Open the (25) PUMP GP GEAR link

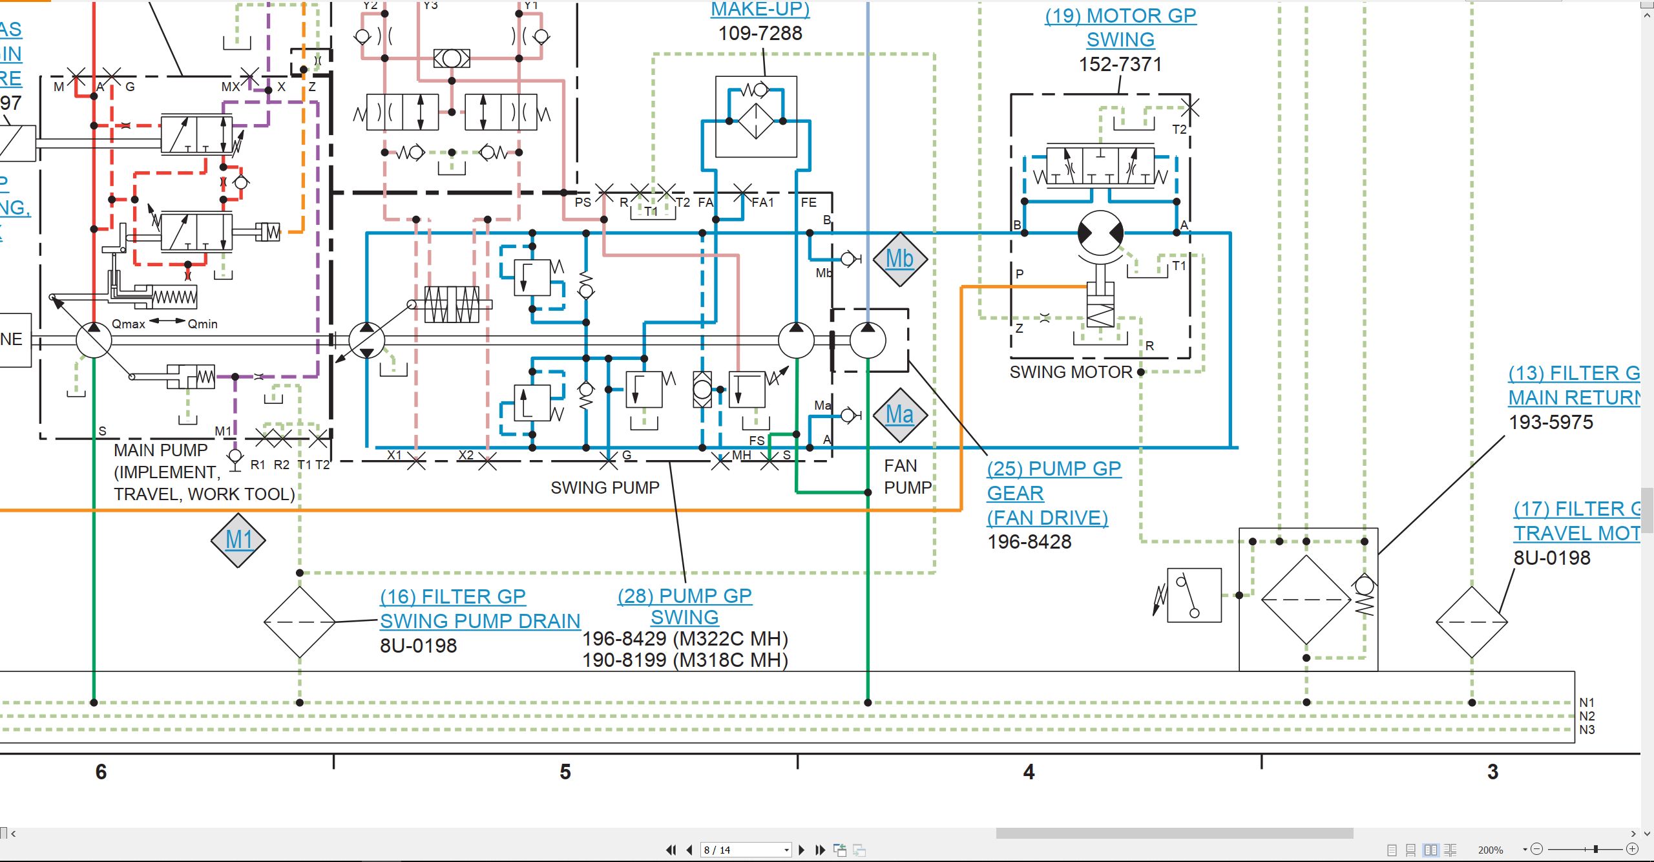pyautogui.click(x=1054, y=481)
